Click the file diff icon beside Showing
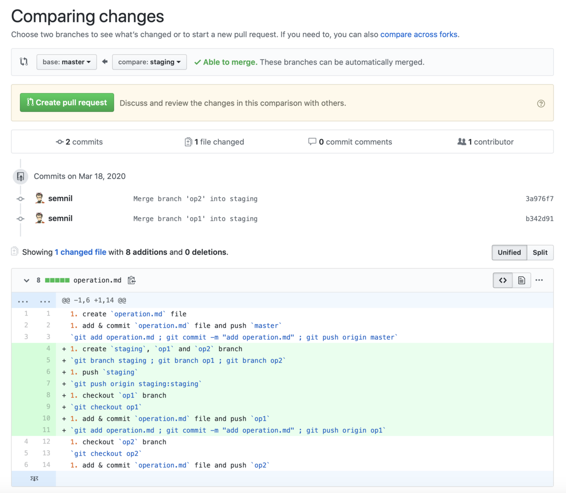 [15, 251]
